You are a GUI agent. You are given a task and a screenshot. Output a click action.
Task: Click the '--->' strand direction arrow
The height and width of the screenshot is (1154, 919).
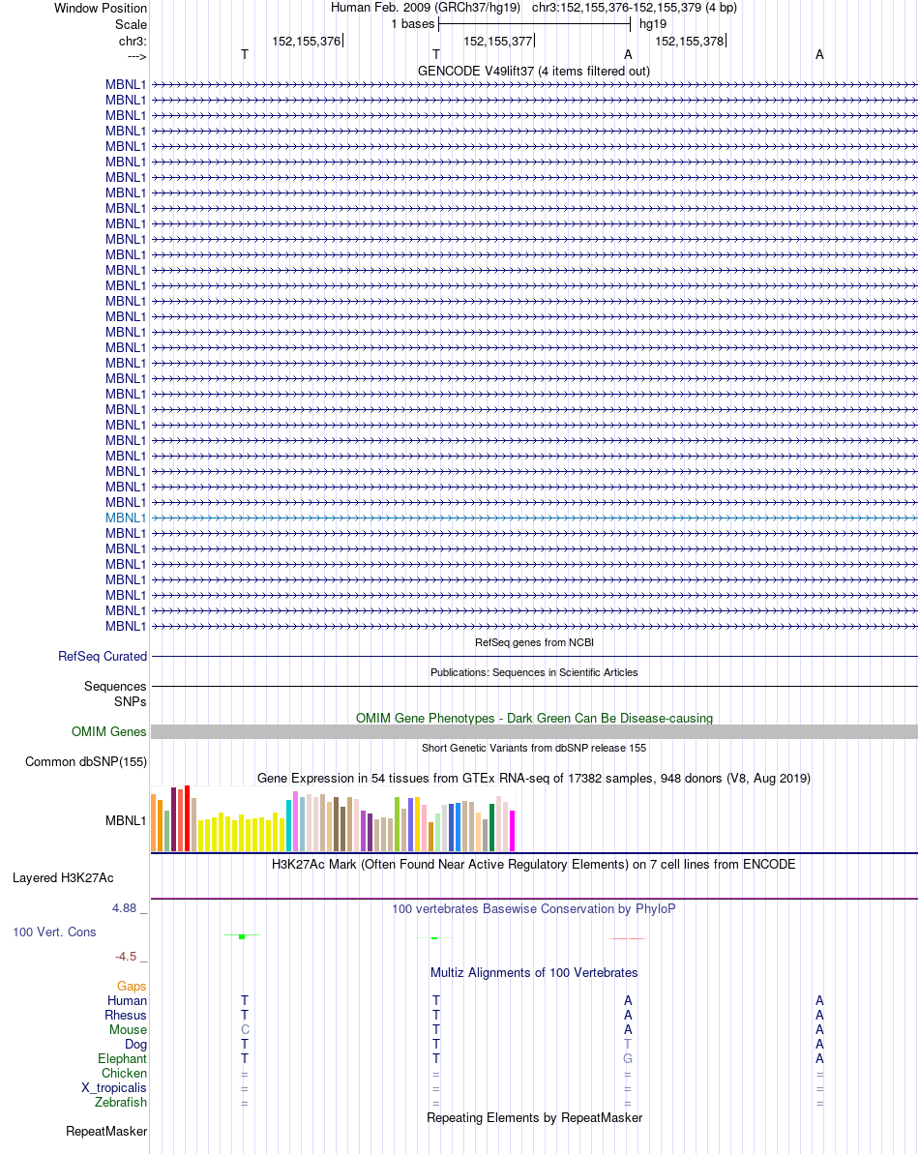click(x=136, y=57)
